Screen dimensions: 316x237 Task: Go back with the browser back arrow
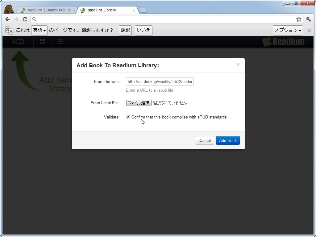7,19
